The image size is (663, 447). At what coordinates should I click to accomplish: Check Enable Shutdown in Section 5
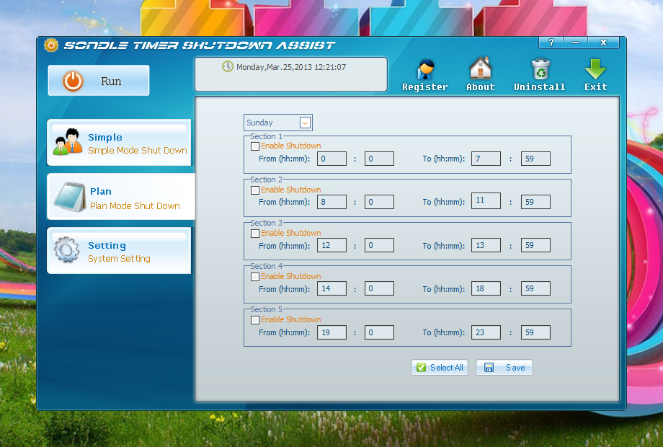tap(255, 319)
